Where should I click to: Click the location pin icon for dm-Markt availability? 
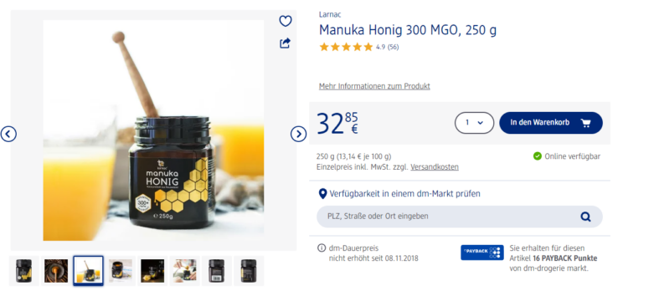pos(322,194)
